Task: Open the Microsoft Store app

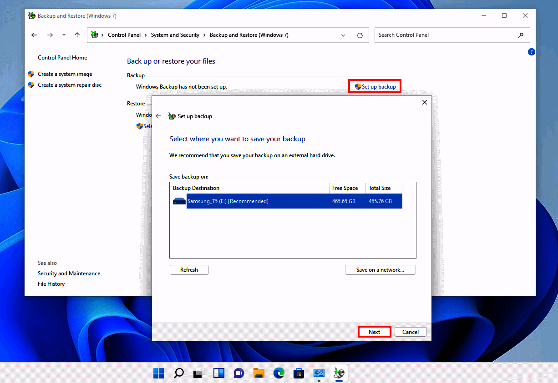Action: pyautogui.click(x=299, y=373)
